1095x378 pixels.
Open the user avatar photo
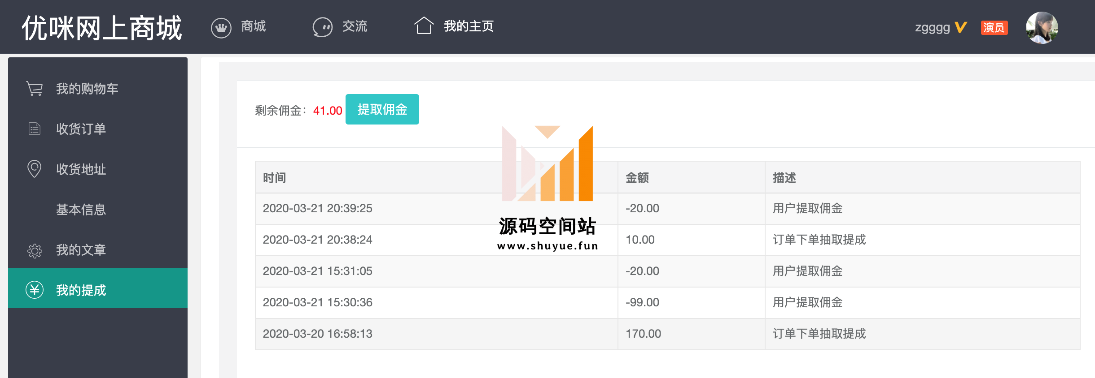1042,27
